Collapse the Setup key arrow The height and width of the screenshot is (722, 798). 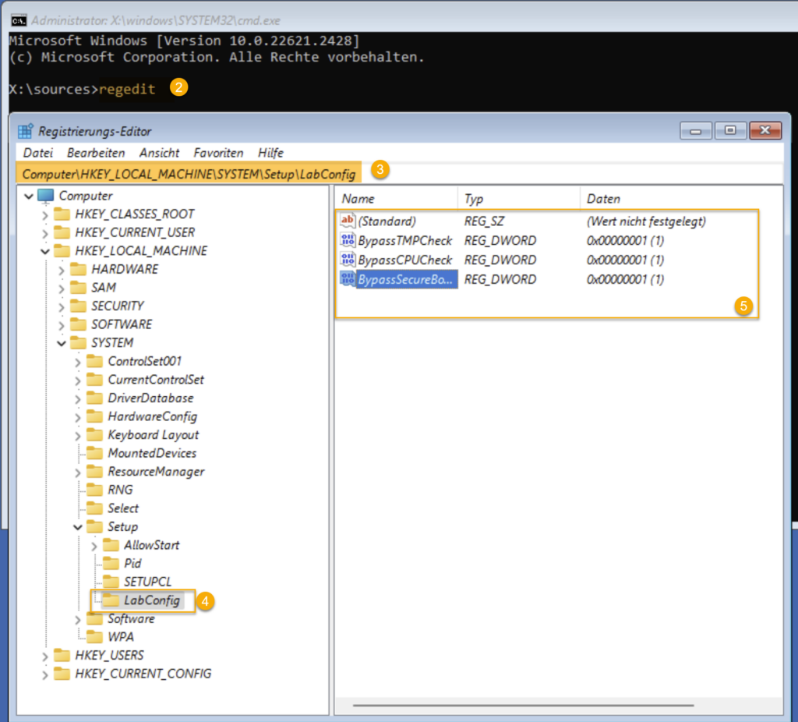click(78, 527)
